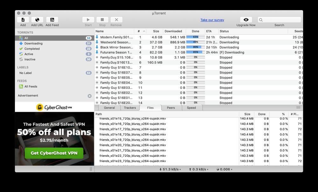Sort by Downloaded column header
Screen dimensions: 318x192
[174, 31]
